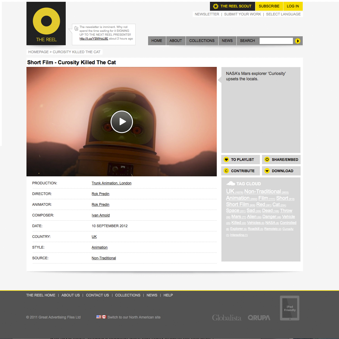Play the Curosity Killed The Cat video
This screenshot has width=339, height=339.
(x=122, y=122)
